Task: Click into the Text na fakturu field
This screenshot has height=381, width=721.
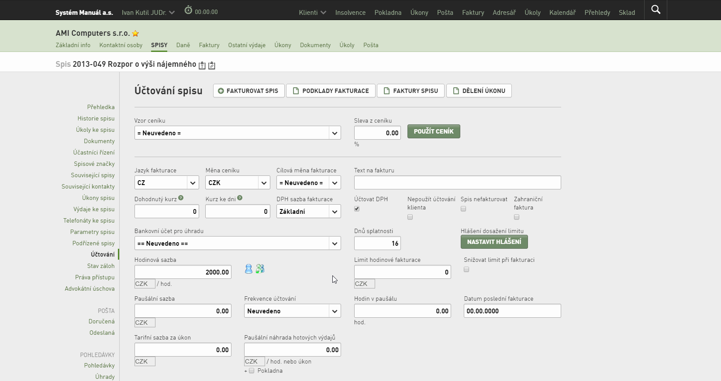Action: [x=457, y=182]
